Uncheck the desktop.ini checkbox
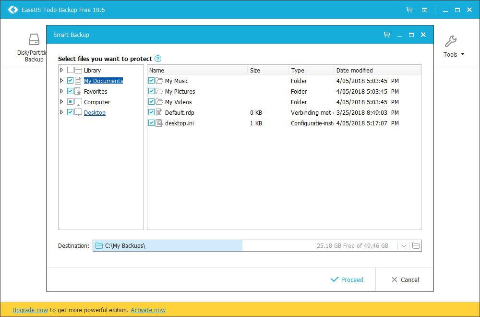The height and width of the screenshot is (317, 480). (x=151, y=123)
